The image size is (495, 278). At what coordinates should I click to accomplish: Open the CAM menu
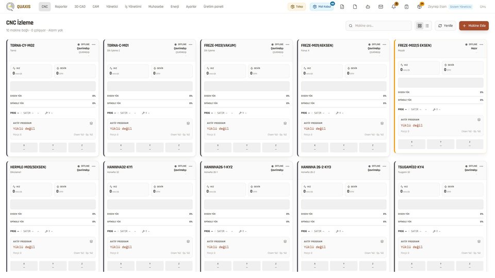(x=96, y=7)
